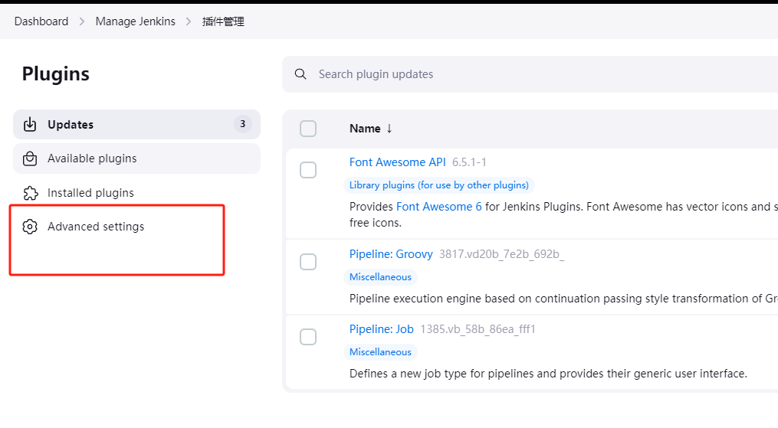The height and width of the screenshot is (428, 778).
Task: Click version 3817.vd20b_7e2b_692b_
Action: point(501,254)
